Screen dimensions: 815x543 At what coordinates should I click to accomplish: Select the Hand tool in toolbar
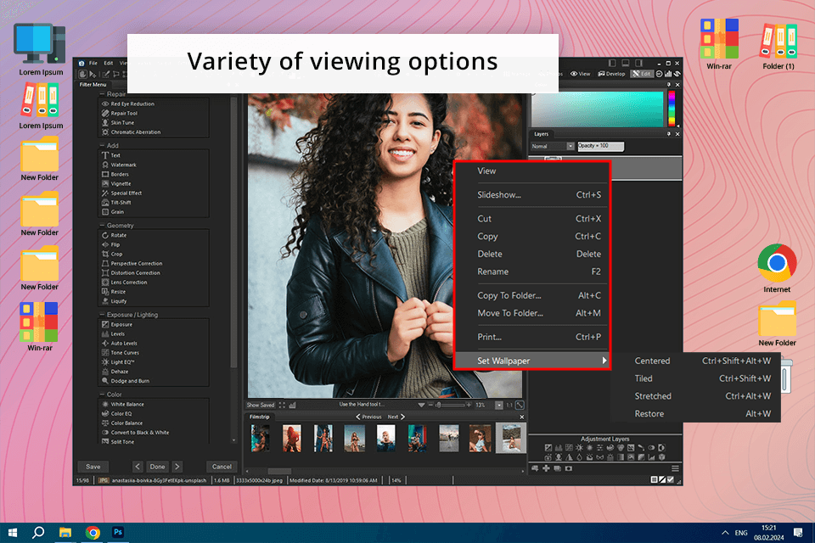tap(83, 75)
